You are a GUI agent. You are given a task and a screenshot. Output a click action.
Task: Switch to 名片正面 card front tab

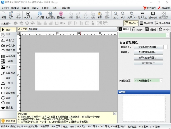(23, 29)
